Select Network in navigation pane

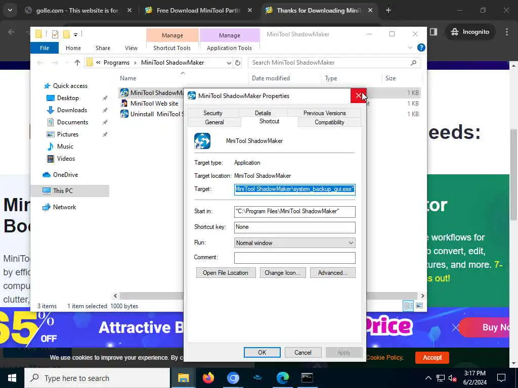[x=64, y=207]
